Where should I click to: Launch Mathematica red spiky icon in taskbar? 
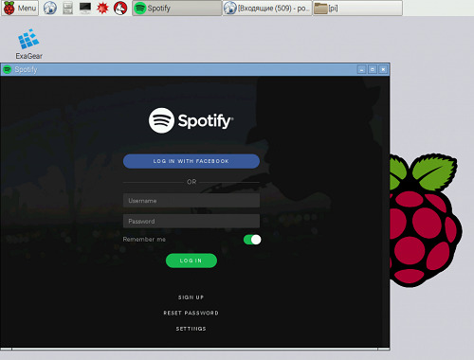pyautogui.click(x=102, y=8)
